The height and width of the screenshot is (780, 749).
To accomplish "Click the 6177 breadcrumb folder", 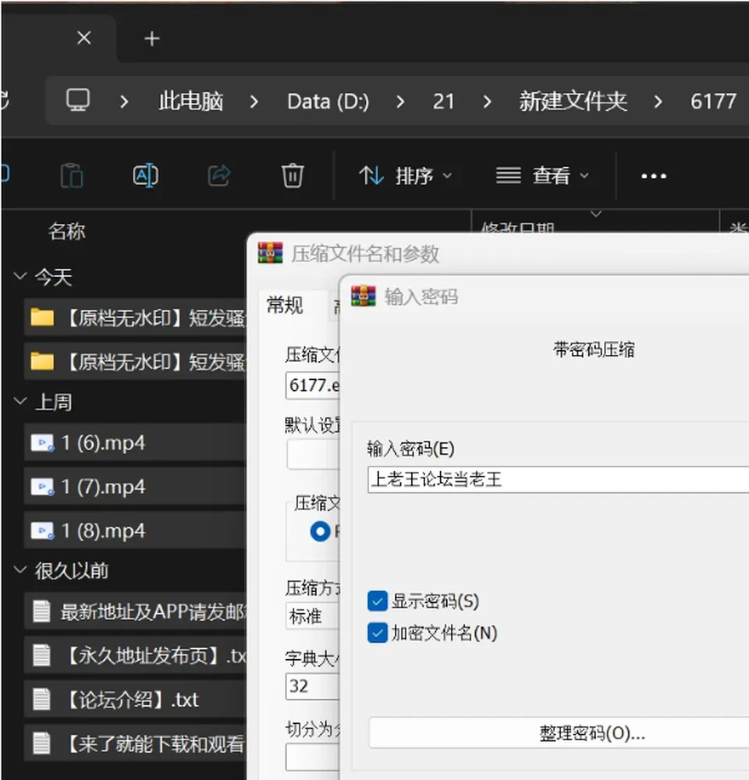I will pos(713,101).
